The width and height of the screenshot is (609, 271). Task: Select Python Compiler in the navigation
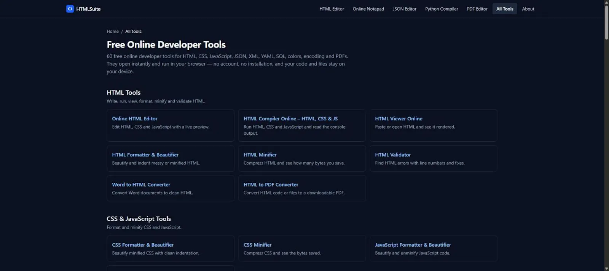(442, 9)
